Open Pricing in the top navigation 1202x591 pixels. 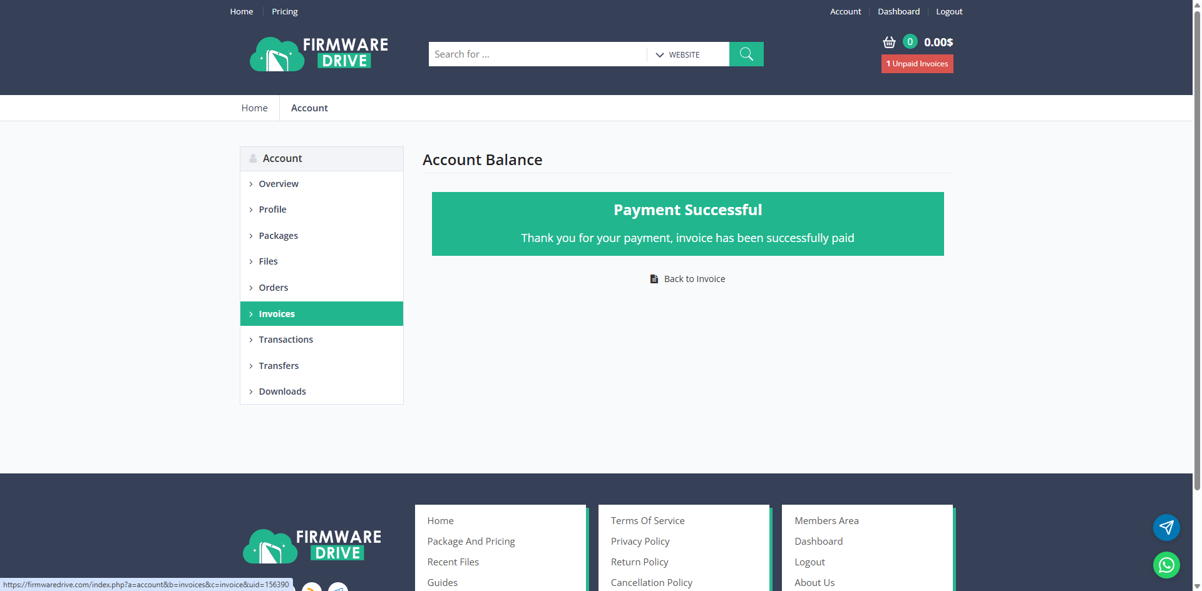click(x=284, y=11)
